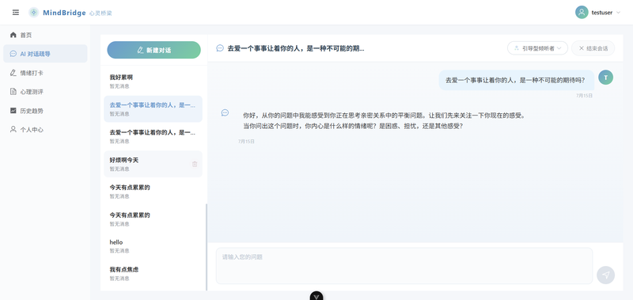
Task: Open the 情绪打卡 menu item
Action: coord(45,73)
